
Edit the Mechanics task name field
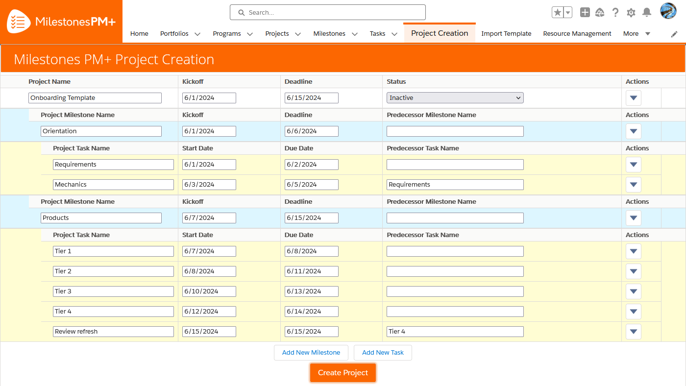[x=113, y=185]
